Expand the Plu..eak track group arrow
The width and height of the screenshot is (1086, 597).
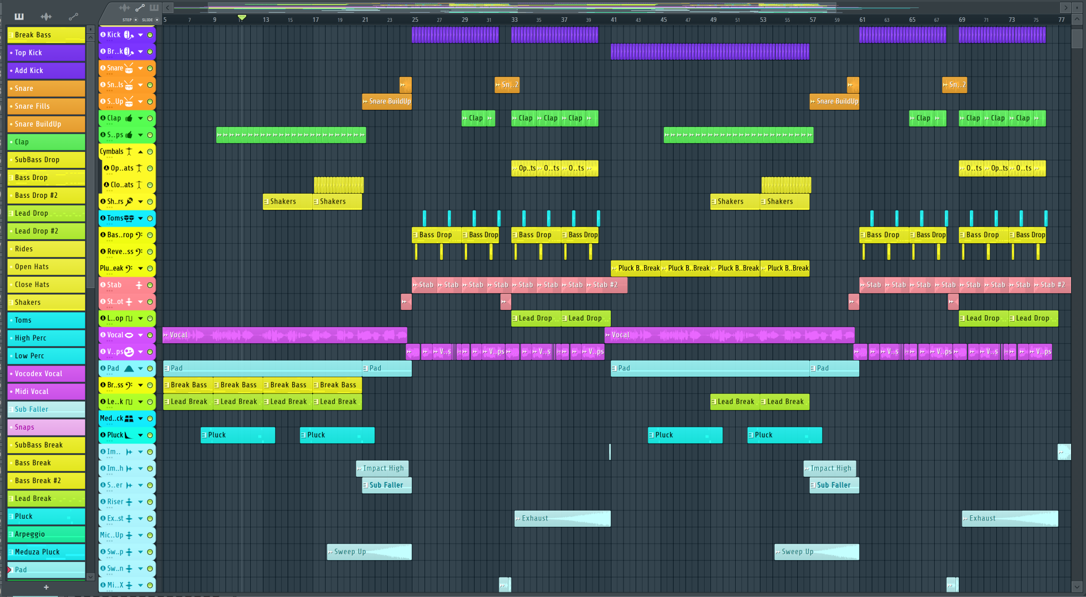tap(140, 268)
